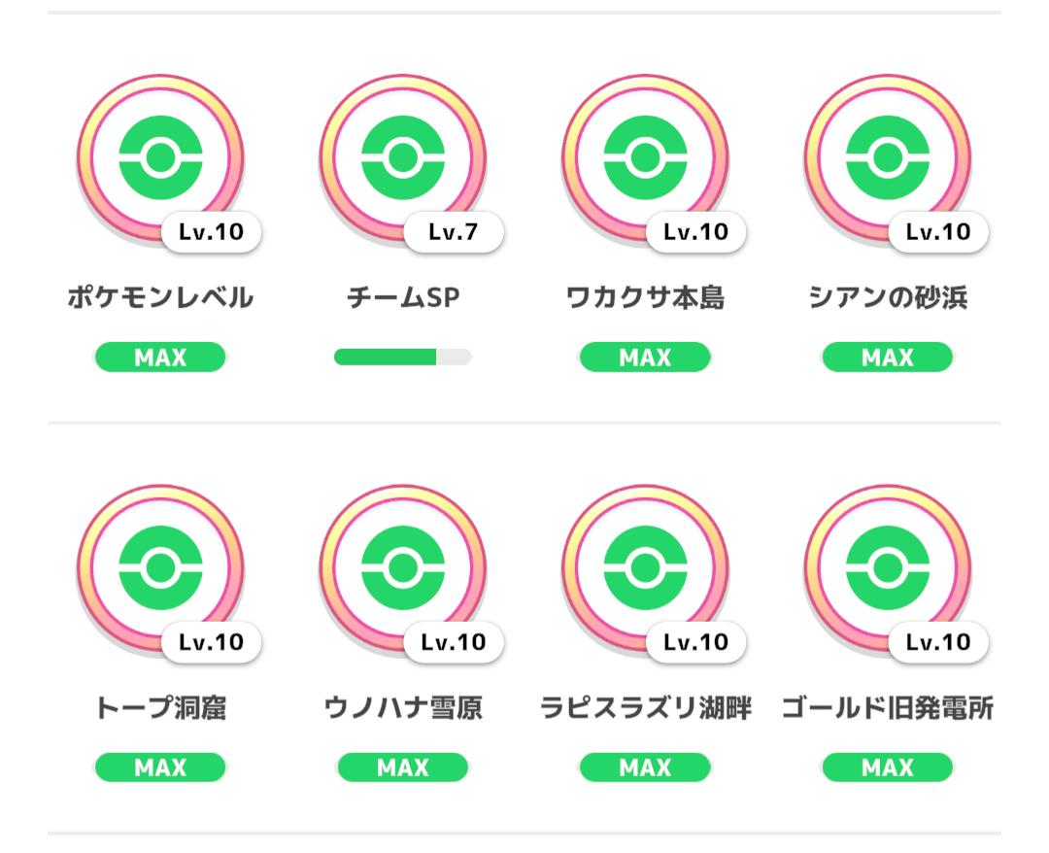Click the ラピスラズリ湖畔 text label
Image resolution: width=1049 pixels, height=853 pixels.
pos(645,708)
